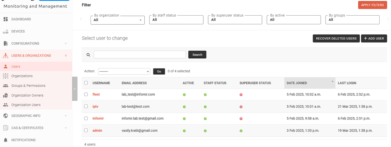Click the Configurations file icon
This screenshot has height=147, width=391.
[5, 43]
